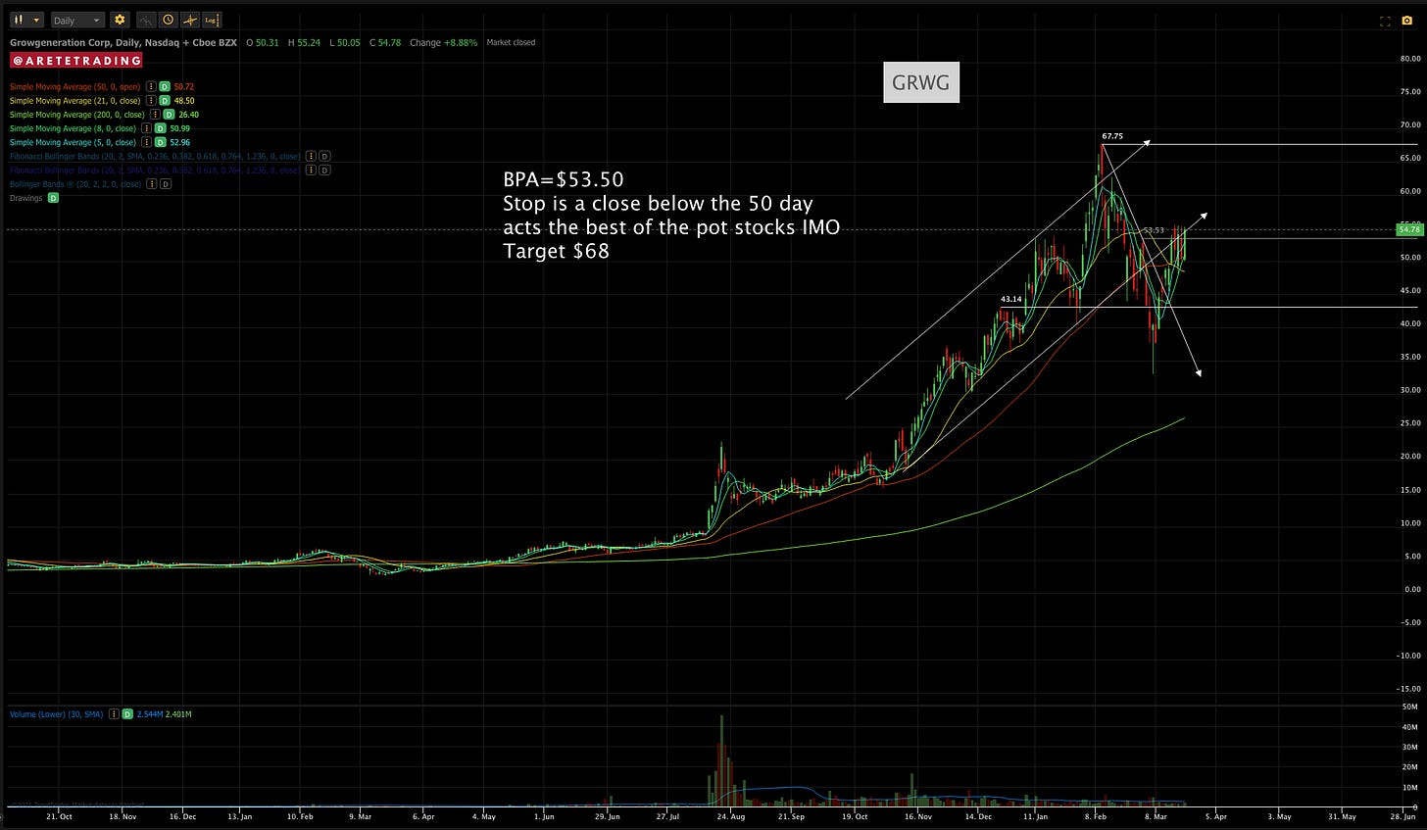Click the Growgeneration Corp chart title
The width and height of the screenshot is (1427, 830).
point(123,42)
